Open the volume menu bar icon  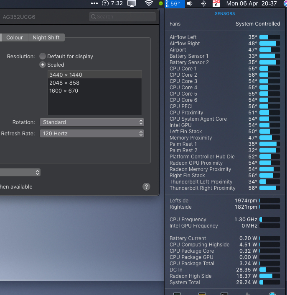pos(190,3)
